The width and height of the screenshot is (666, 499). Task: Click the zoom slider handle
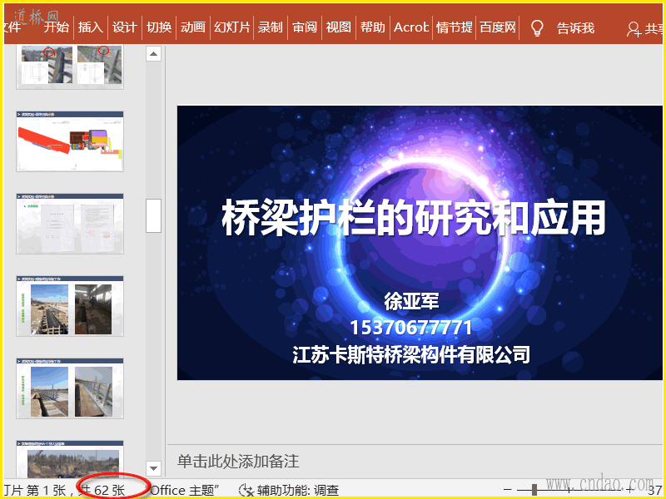click(534, 490)
